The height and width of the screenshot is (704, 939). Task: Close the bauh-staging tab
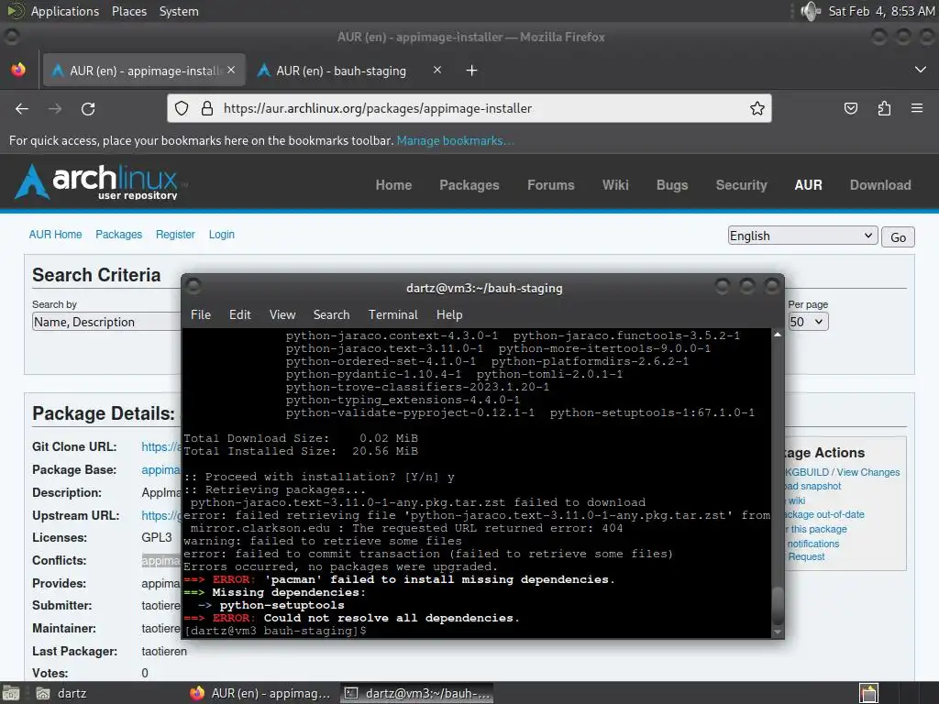coord(437,70)
